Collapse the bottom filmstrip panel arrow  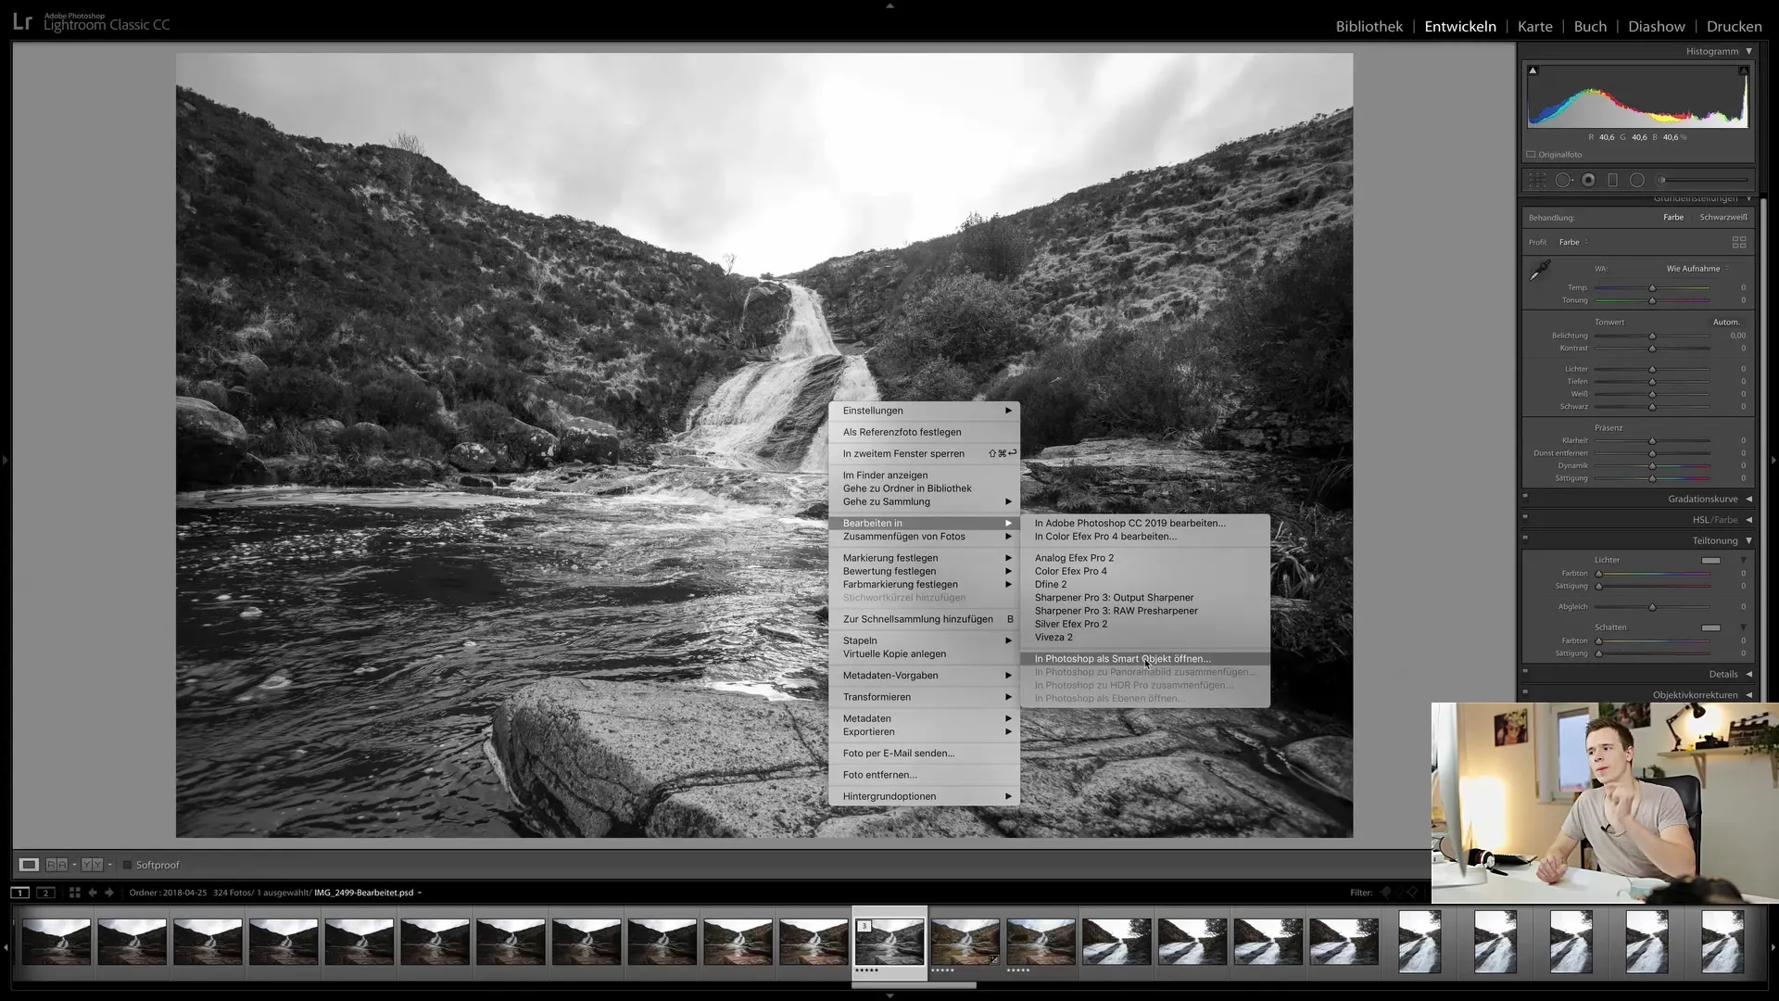(889, 995)
